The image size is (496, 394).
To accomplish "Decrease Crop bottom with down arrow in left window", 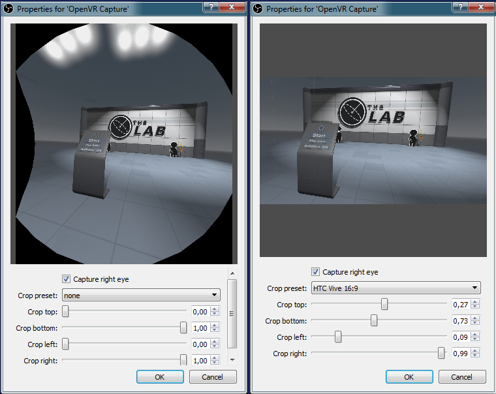I will (x=215, y=331).
